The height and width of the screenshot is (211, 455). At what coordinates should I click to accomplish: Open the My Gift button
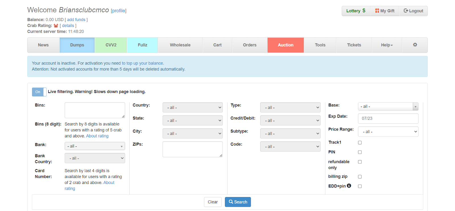385,11
